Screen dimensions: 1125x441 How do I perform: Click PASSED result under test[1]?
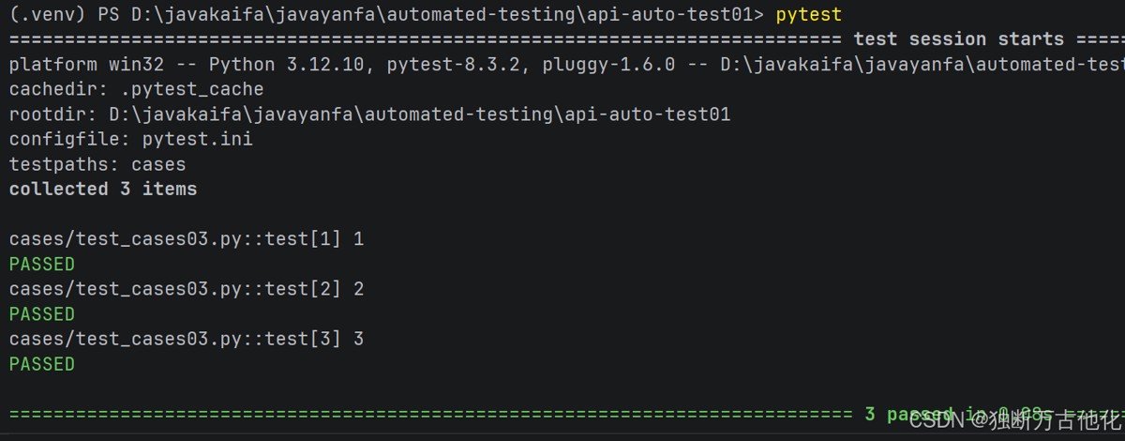point(41,264)
